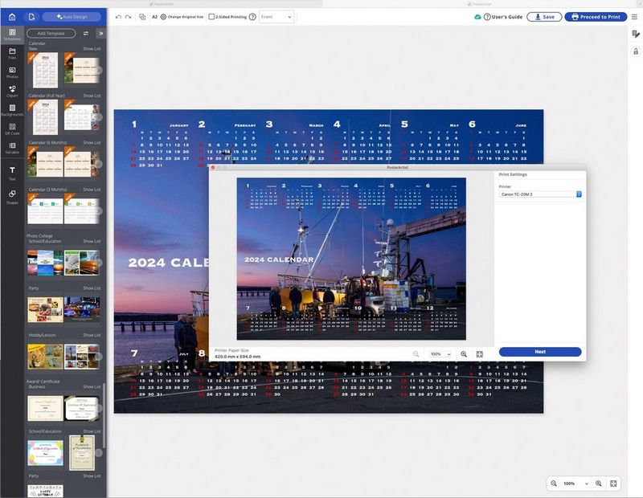643x498 pixels.
Task: Click Next in the Print Settings dialog
Action: click(539, 352)
